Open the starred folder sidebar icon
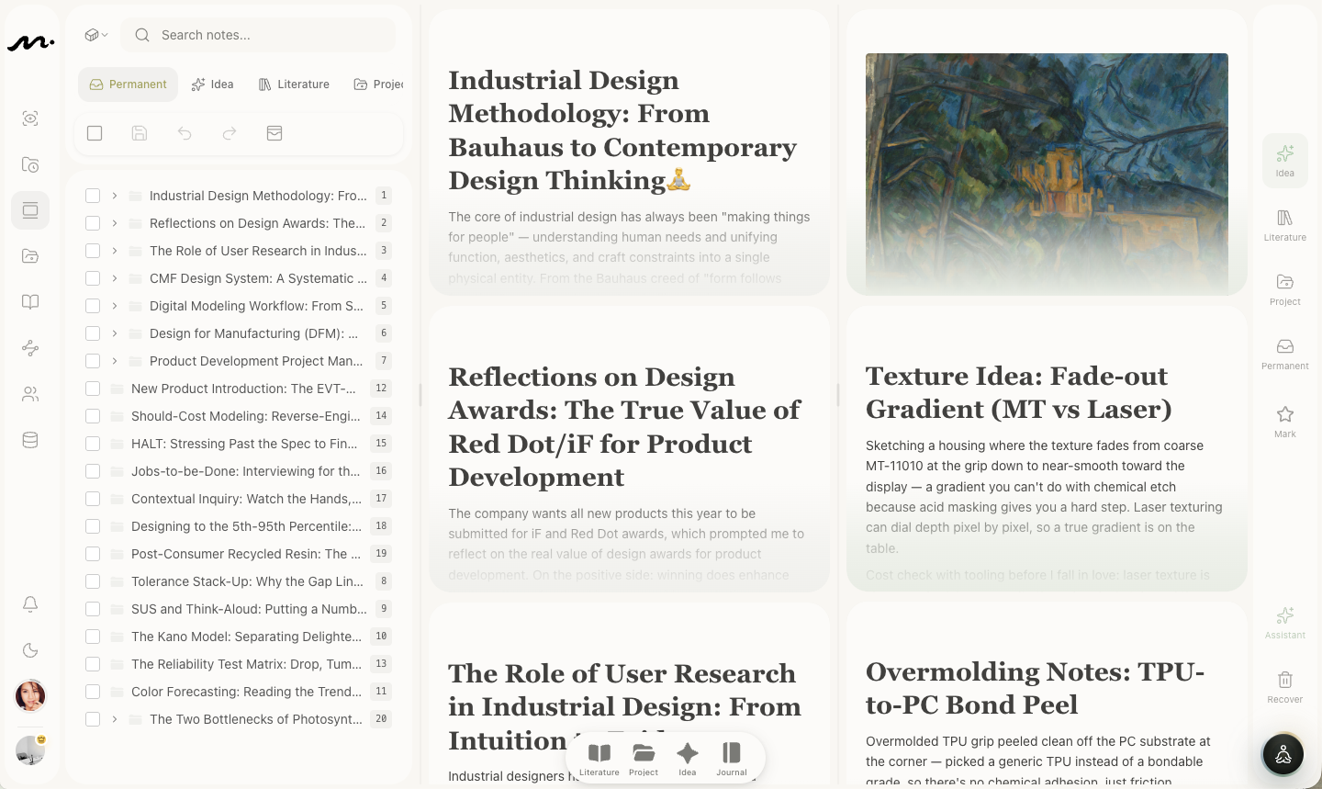This screenshot has width=1322, height=789. coord(30,256)
